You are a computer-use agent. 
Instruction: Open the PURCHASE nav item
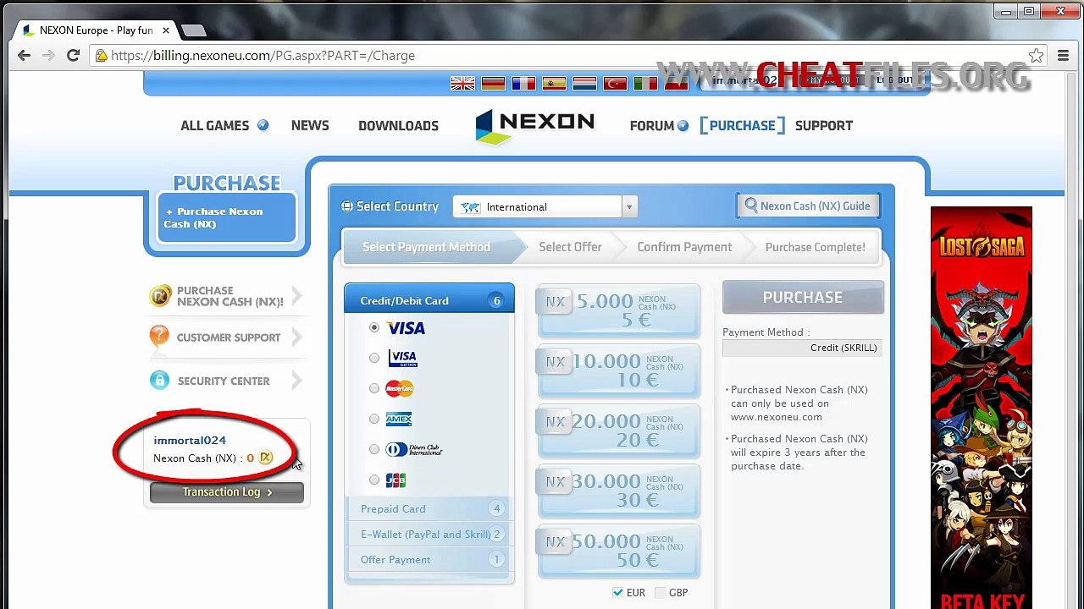(x=742, y=125)
